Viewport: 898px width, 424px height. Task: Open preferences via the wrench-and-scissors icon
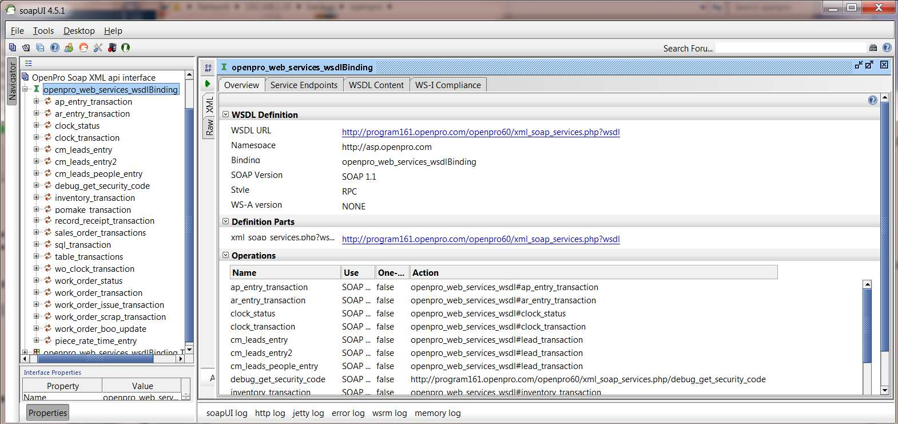coord(98,47)
